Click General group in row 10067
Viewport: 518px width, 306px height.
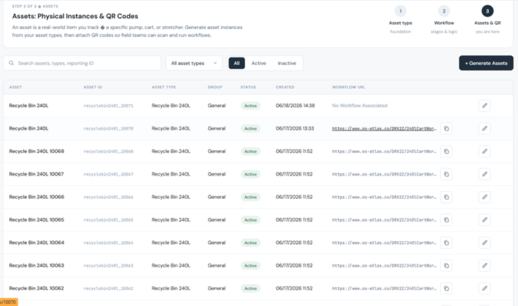pos(217,174)
